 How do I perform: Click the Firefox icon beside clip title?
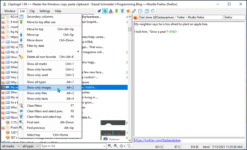coord(135,17)
